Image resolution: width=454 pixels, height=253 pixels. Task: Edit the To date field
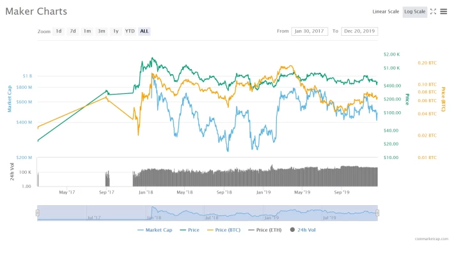[x=359, y=31]
